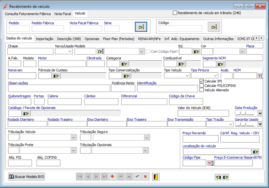Check the Veículo Alienado option
Screen dimensions: 269x188
[202, 90]
